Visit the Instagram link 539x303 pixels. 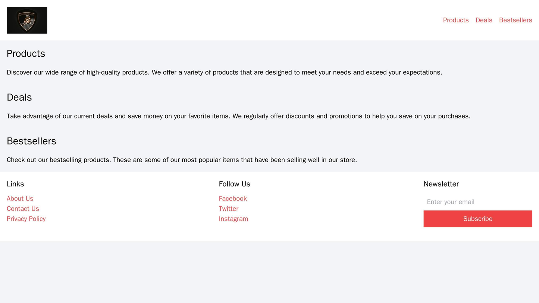pyautogui.click(x=233, y=218)
